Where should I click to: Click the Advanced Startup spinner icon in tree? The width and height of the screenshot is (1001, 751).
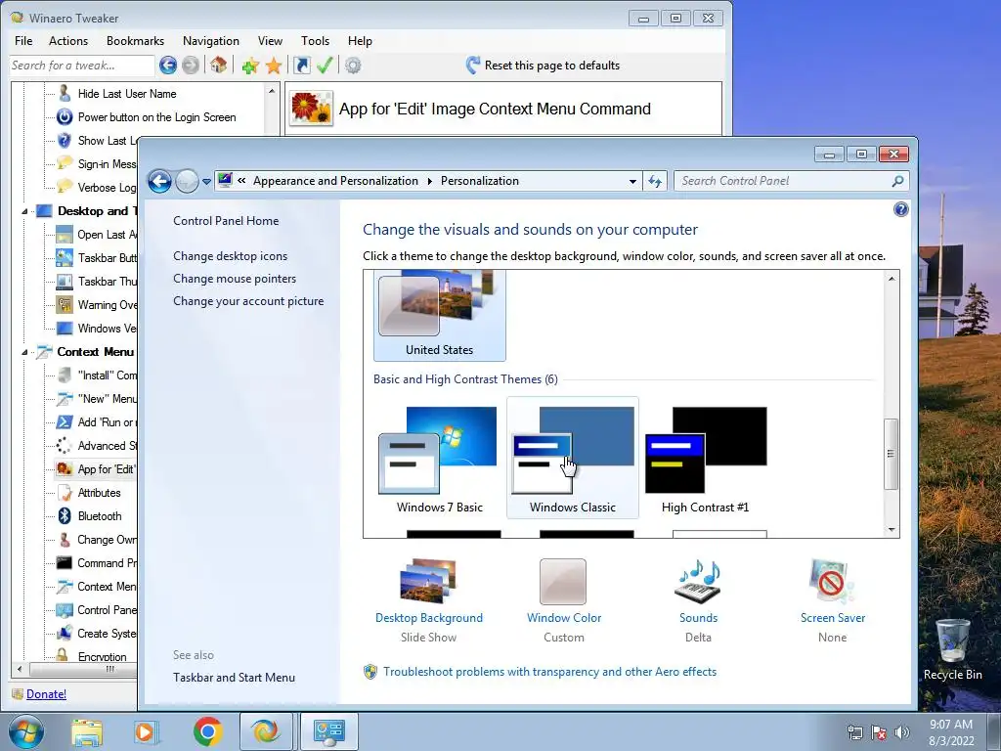(65, 446)
